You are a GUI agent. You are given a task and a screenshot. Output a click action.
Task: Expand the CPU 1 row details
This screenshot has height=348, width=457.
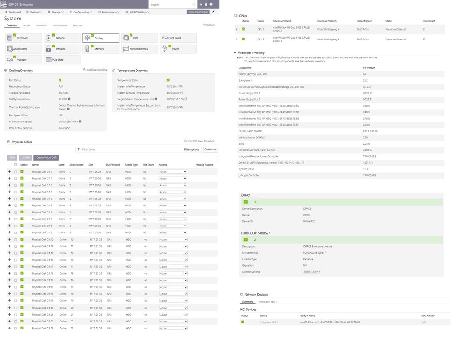[237, 29]
